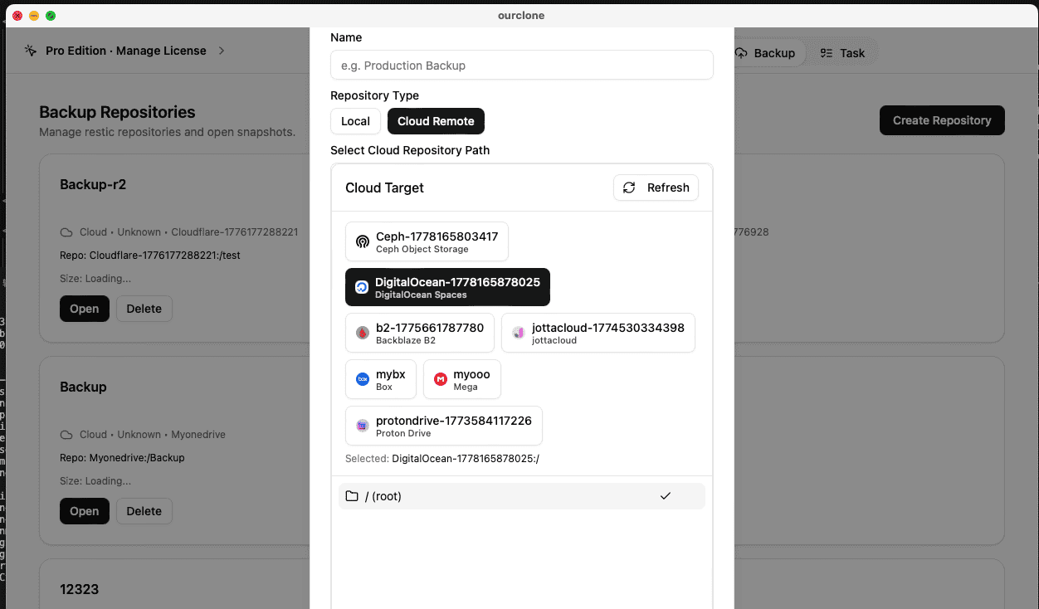Click the Selected path DigitalOcean-1778165878025:/ text
Viewport: 1039px width, 609px height.
[x=466, y=458]
